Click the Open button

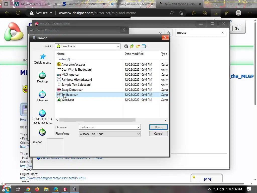coord(158,127)
